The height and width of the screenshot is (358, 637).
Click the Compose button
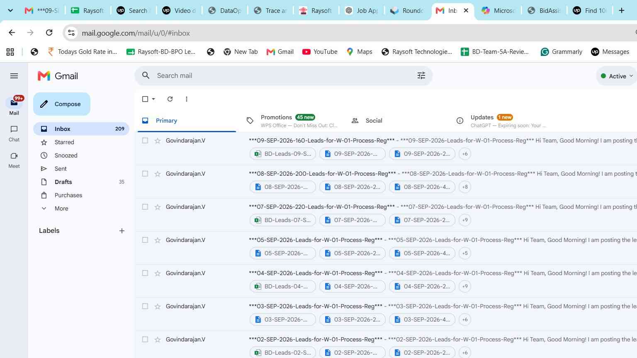click(x=62, y=104)
